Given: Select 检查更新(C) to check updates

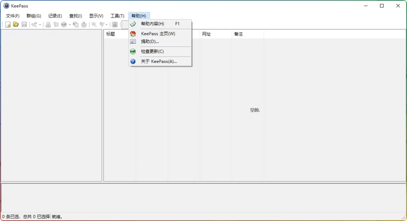Looking at the screenshot, I should [x=160, y=51].
